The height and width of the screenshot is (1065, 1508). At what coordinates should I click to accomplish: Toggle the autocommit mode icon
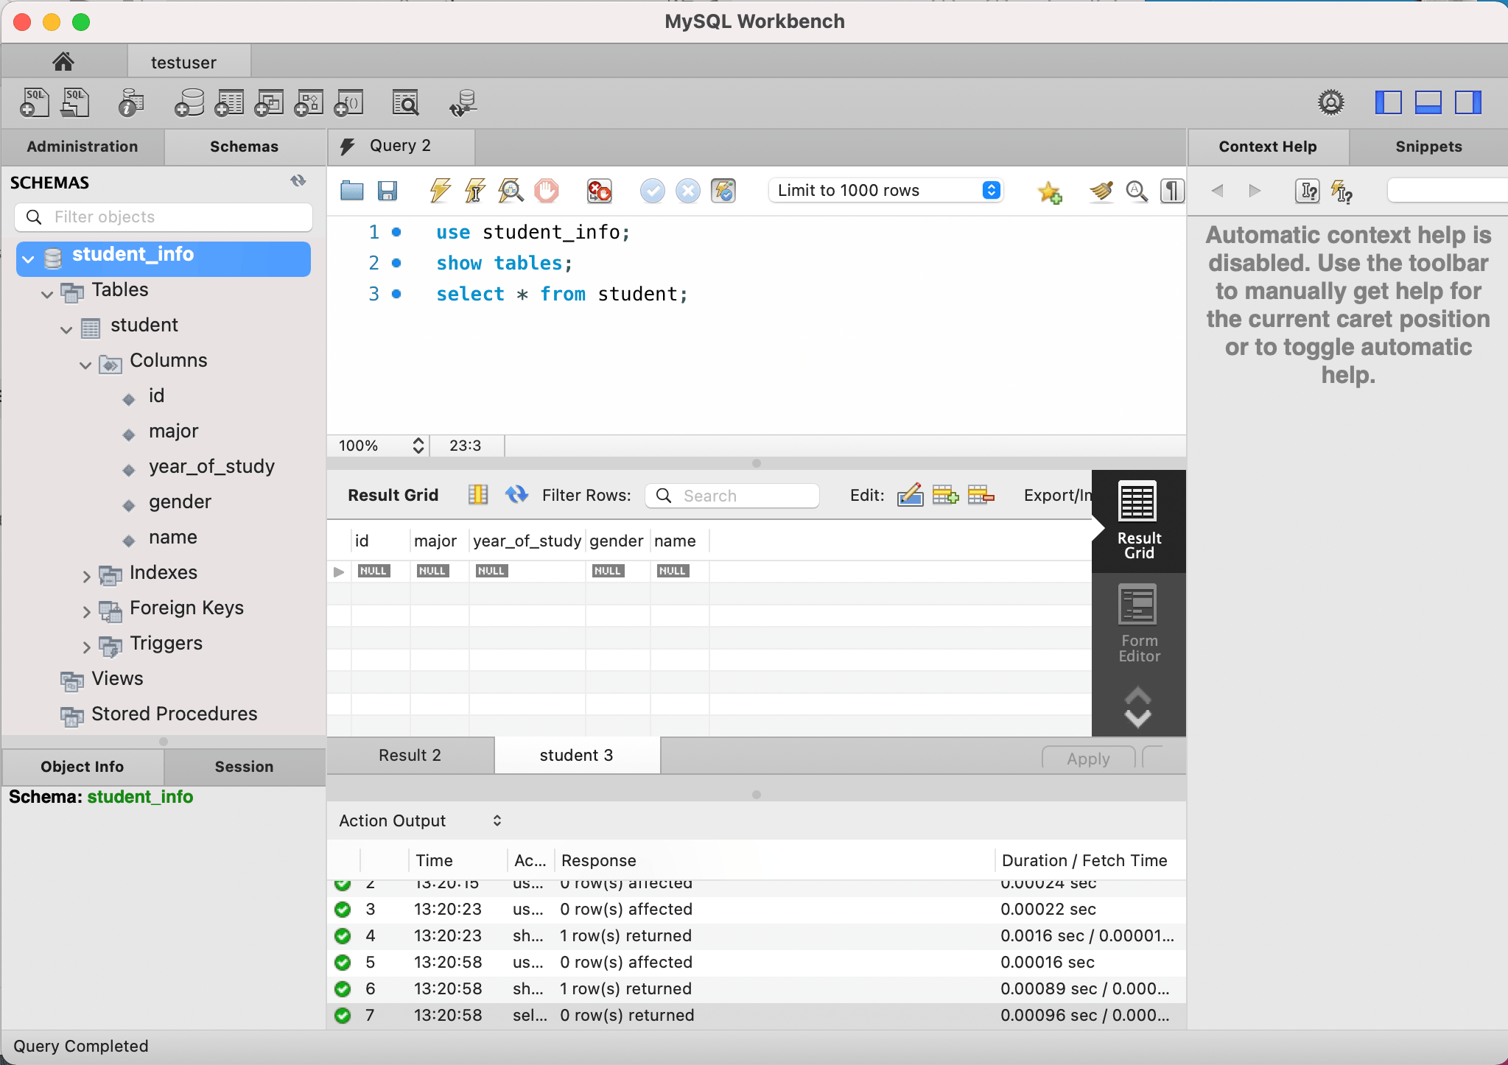723,191
